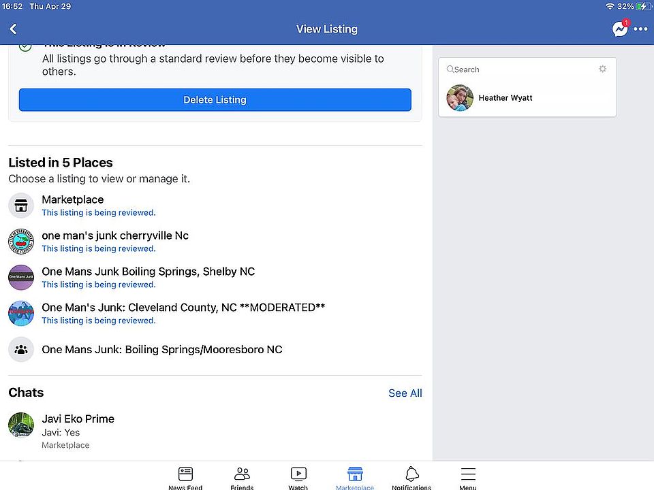
Task: Open the three-dot more options menu
Action: click(640, 29)
